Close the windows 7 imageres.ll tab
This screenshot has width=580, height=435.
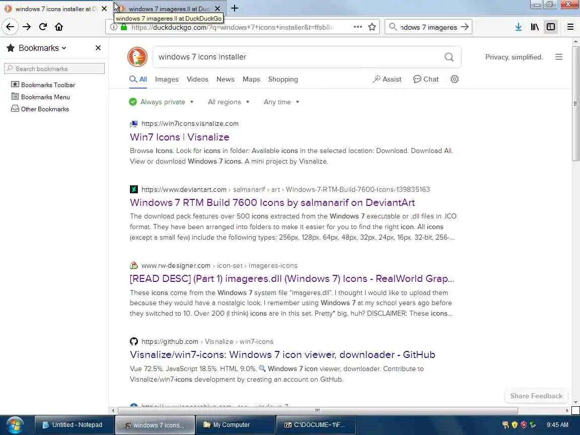(217, 9)
